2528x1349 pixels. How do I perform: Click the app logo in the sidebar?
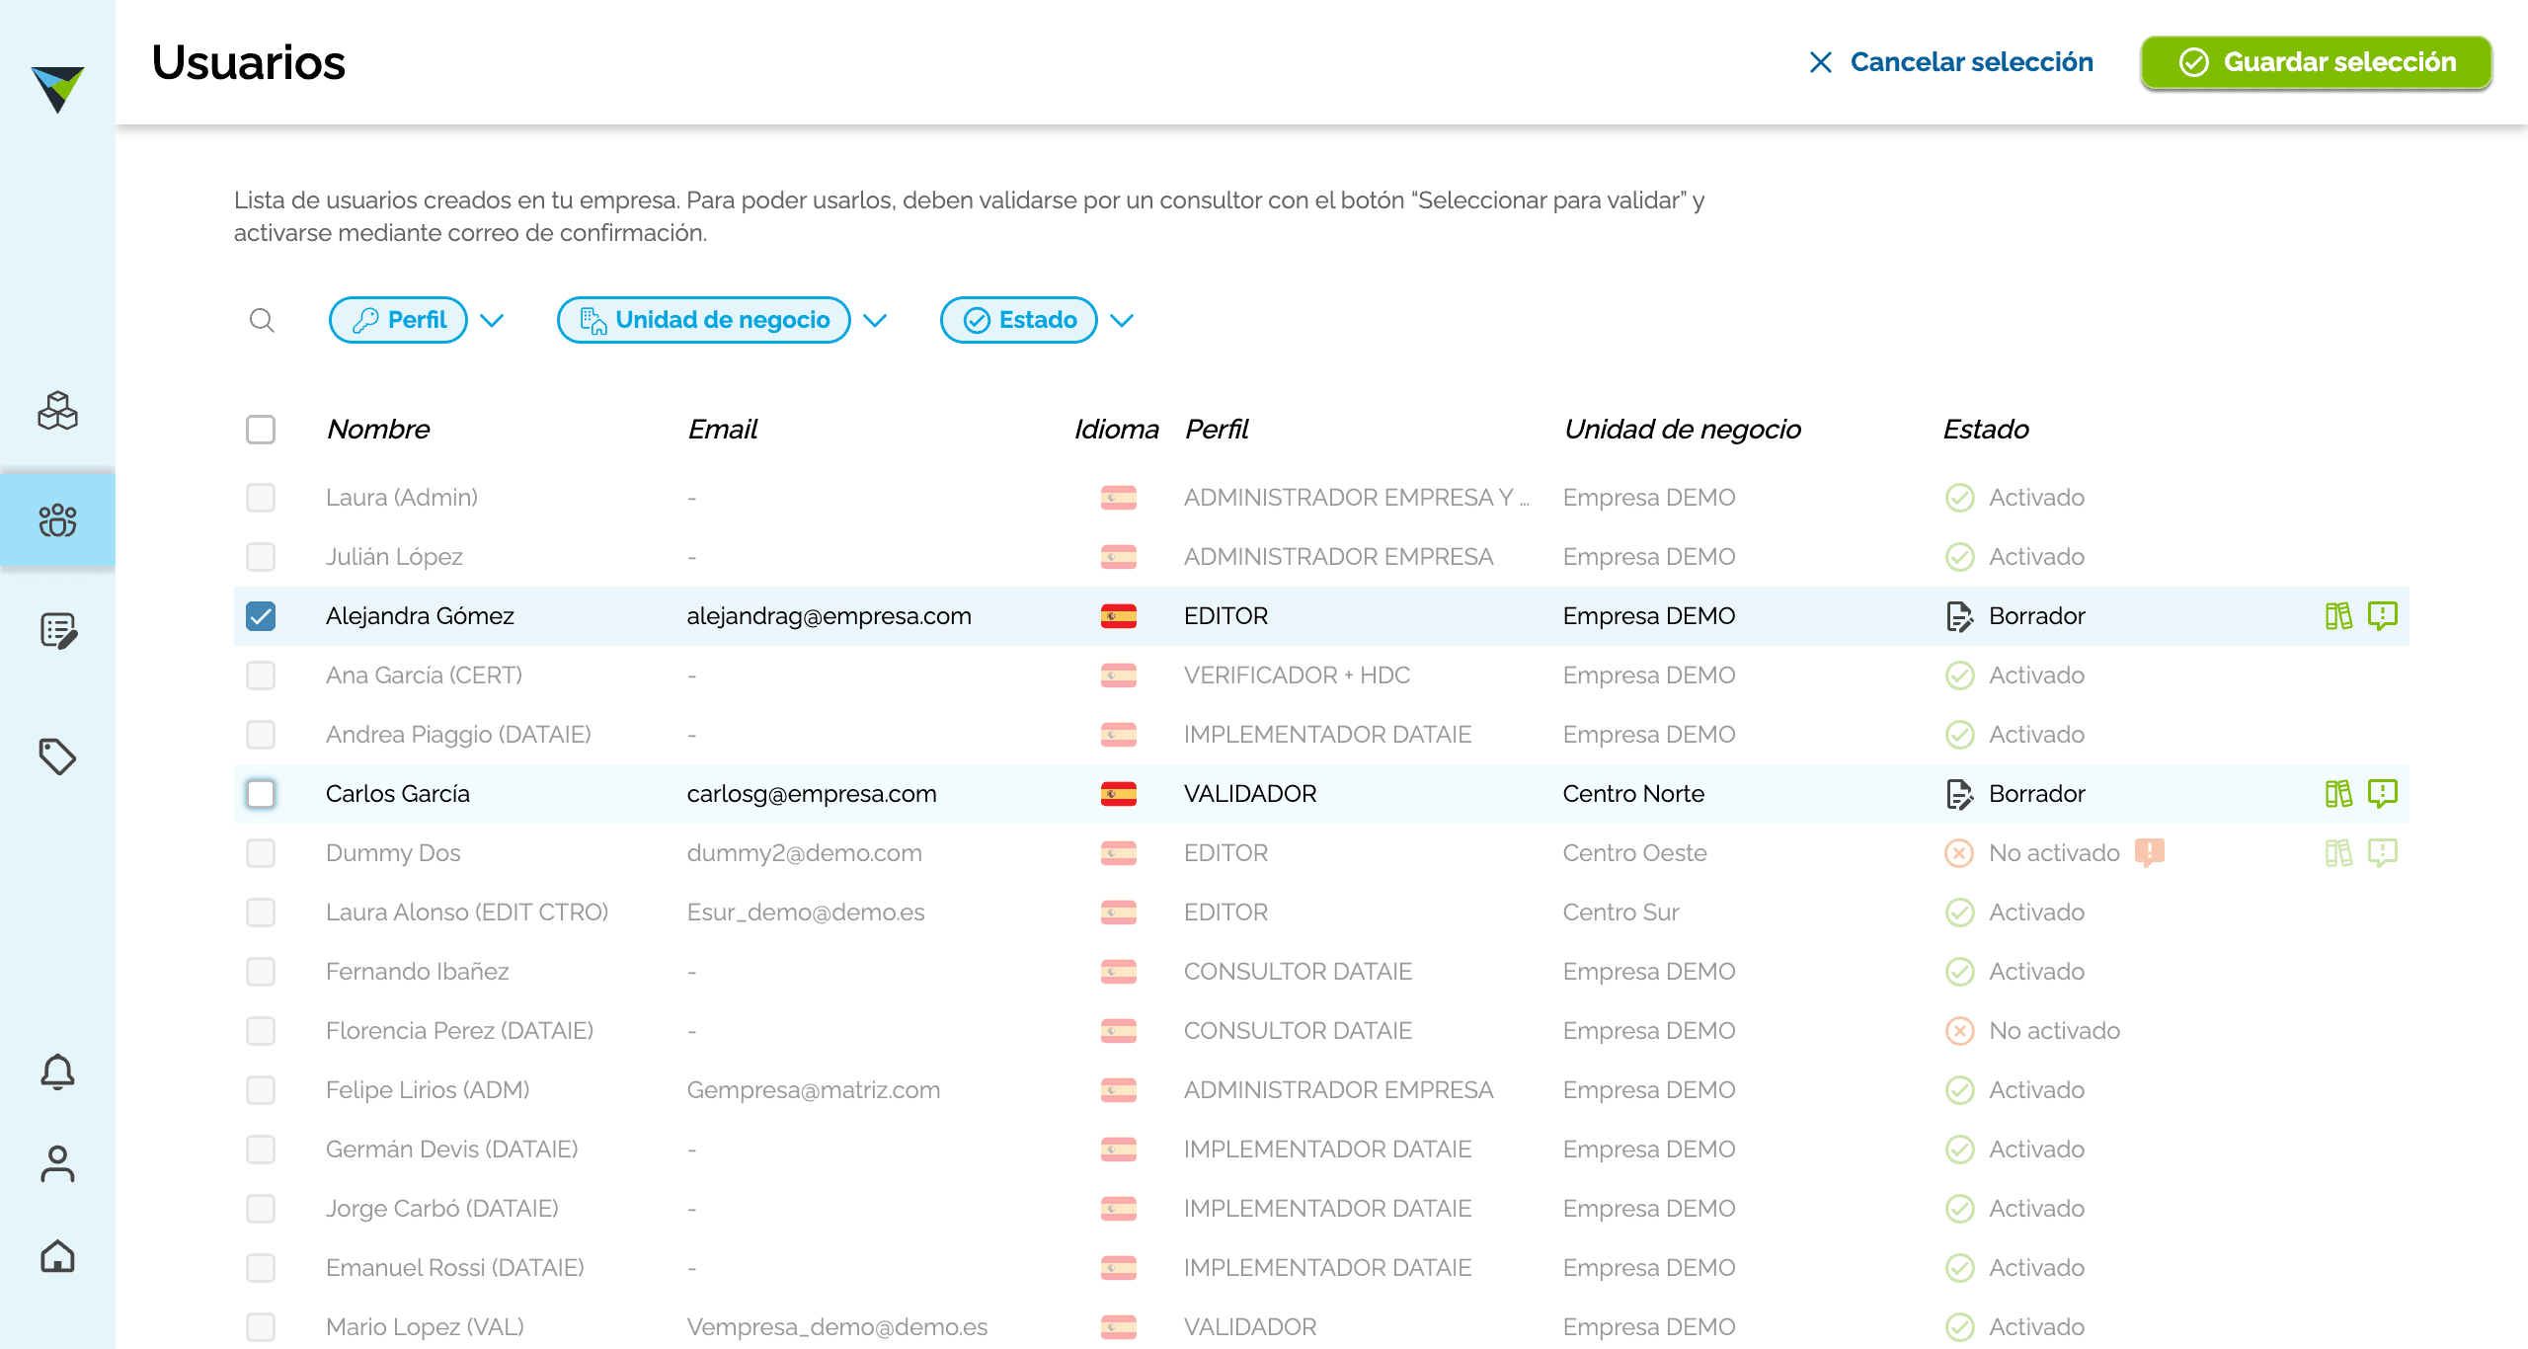click(57, 89)
